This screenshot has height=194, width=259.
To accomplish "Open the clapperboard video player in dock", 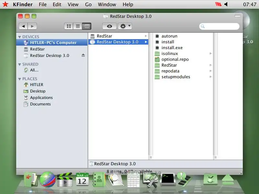I will click(65, 180).
